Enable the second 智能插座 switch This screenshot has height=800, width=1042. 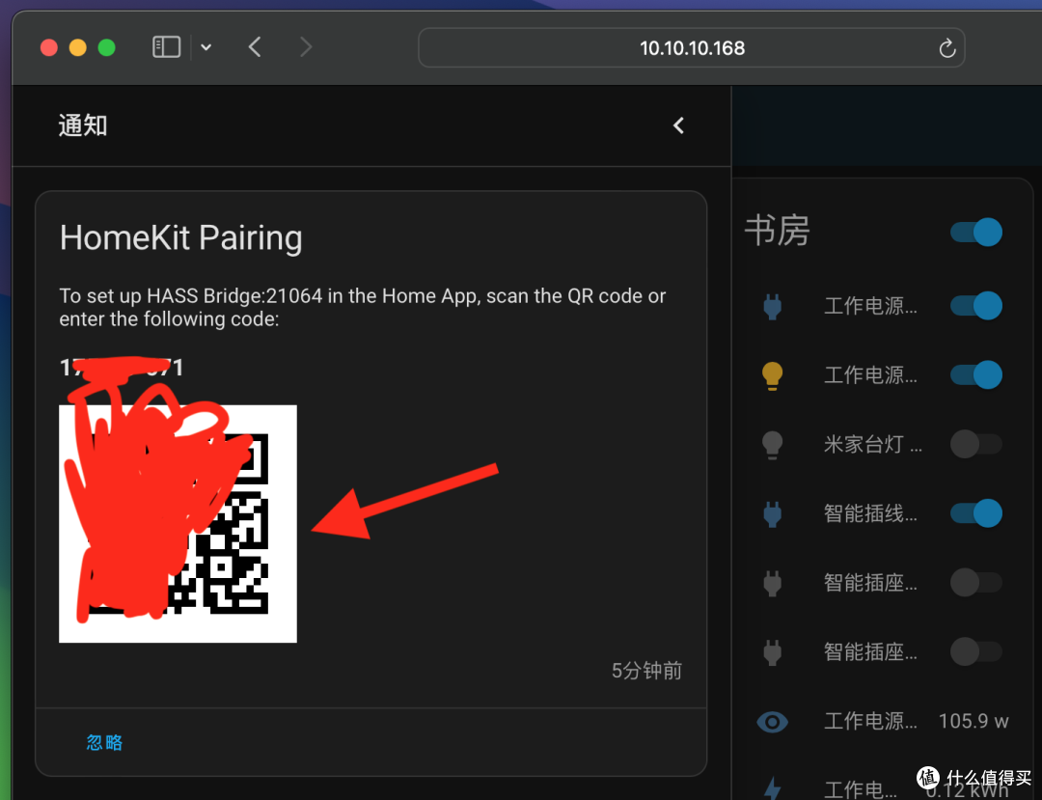coord(976,651)
